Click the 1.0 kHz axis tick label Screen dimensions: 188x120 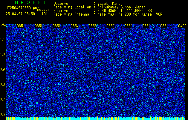[x=3, y=54]
